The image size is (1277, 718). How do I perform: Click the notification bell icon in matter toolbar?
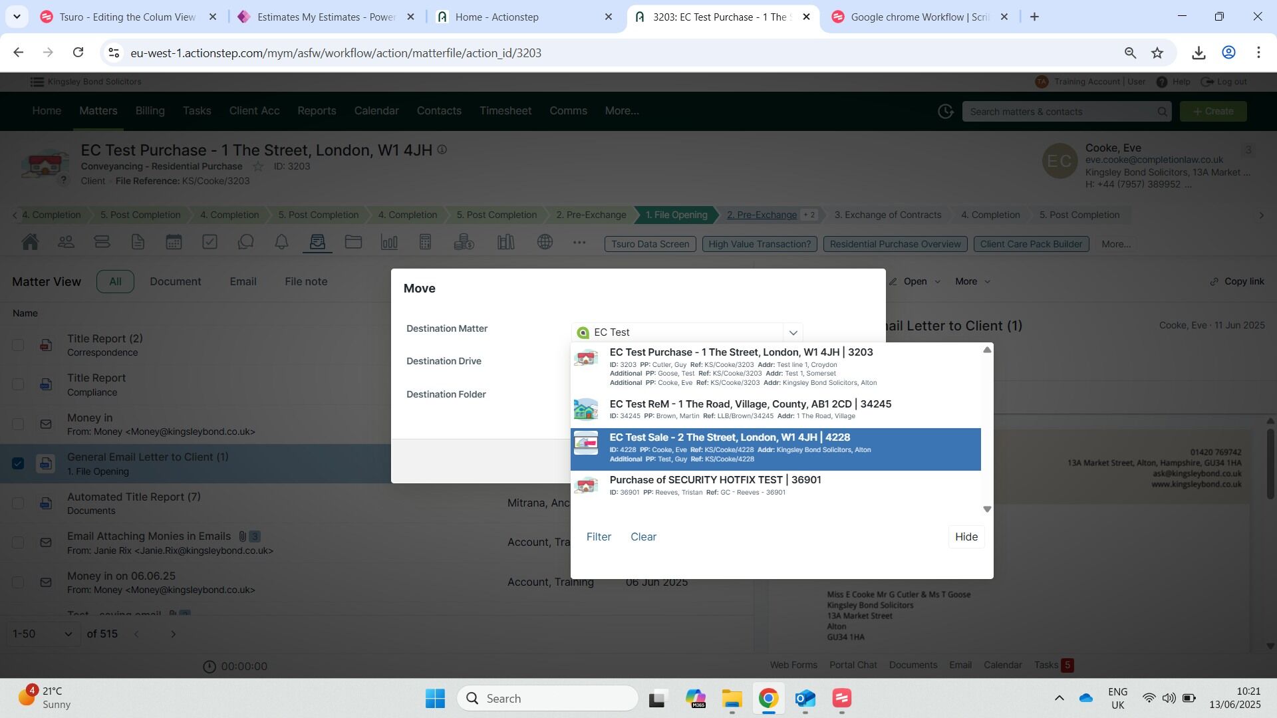pos(281,243)
